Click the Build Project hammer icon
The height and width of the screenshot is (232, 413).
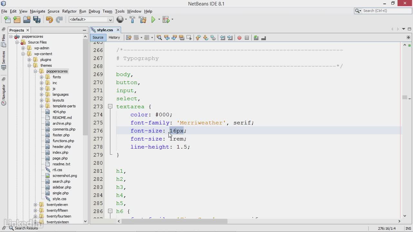coord(132,20)
